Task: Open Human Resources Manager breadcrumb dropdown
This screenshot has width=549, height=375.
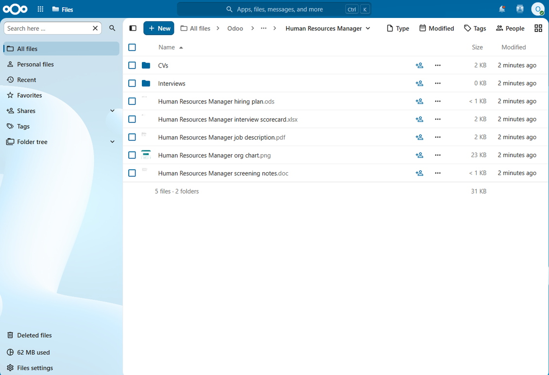Action: 328,28
